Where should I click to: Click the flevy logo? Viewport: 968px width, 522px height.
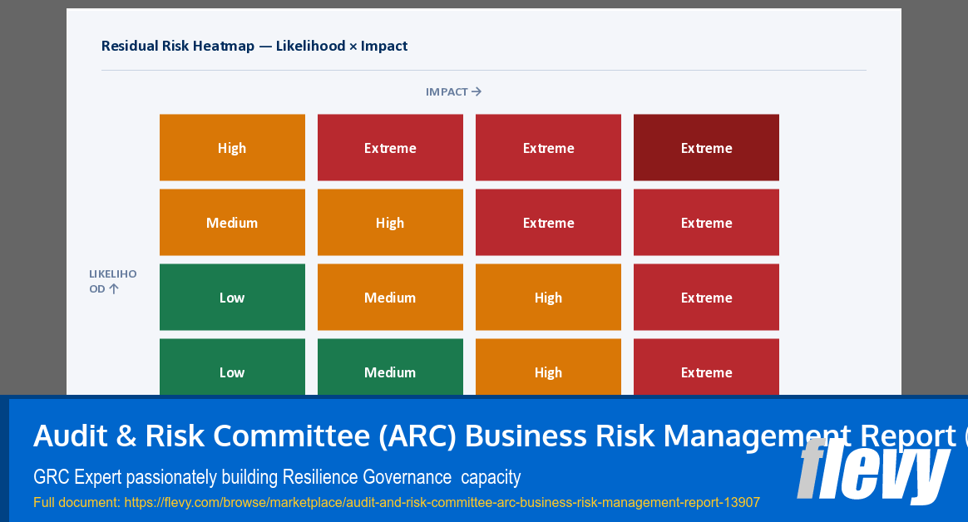point(873,470)
